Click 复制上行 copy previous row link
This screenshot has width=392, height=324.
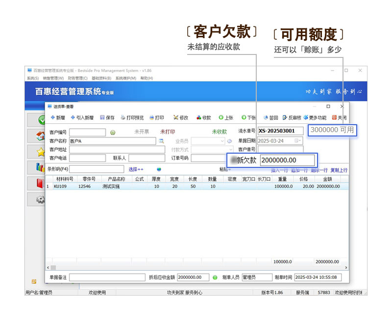pyautogui.click(x=339, y=170)
